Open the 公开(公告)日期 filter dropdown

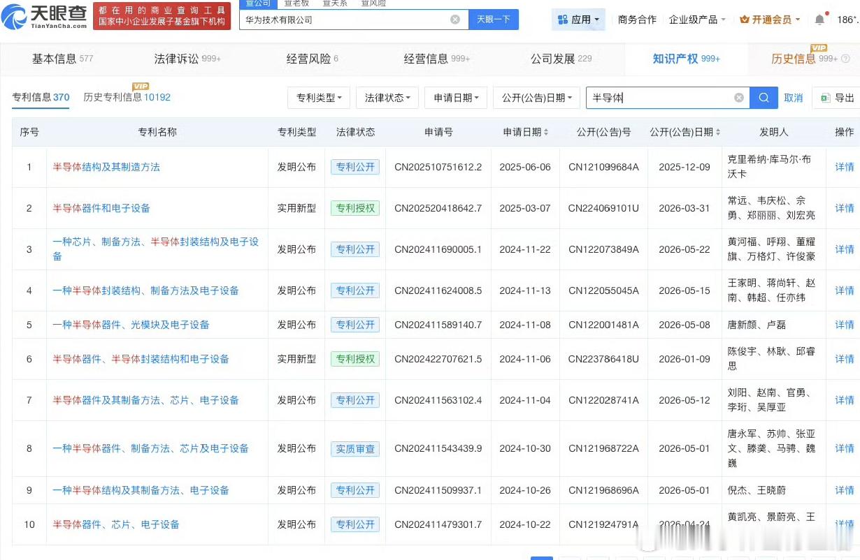[x=536, y=98]
